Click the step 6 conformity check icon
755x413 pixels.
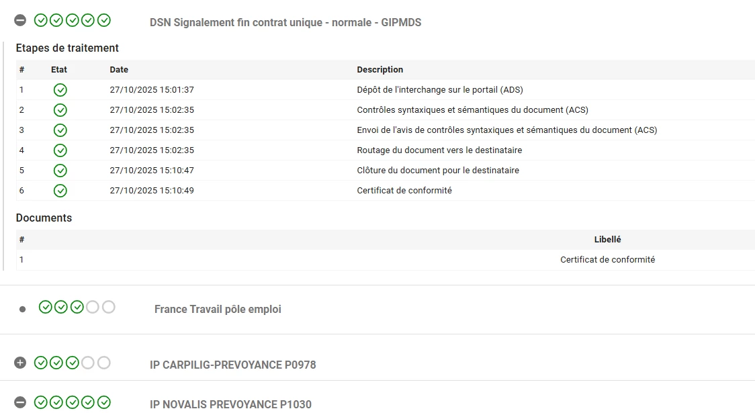60,191
